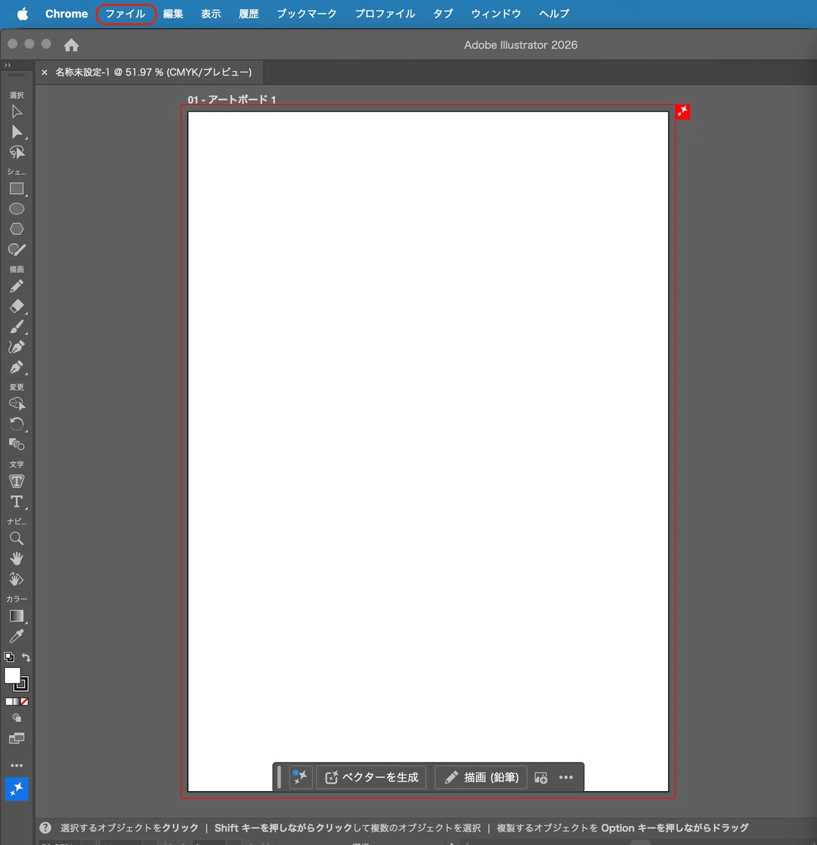Click the toolbar gripper handle
Viewport: 817px width, 845px height.
[x=16, y=75]
